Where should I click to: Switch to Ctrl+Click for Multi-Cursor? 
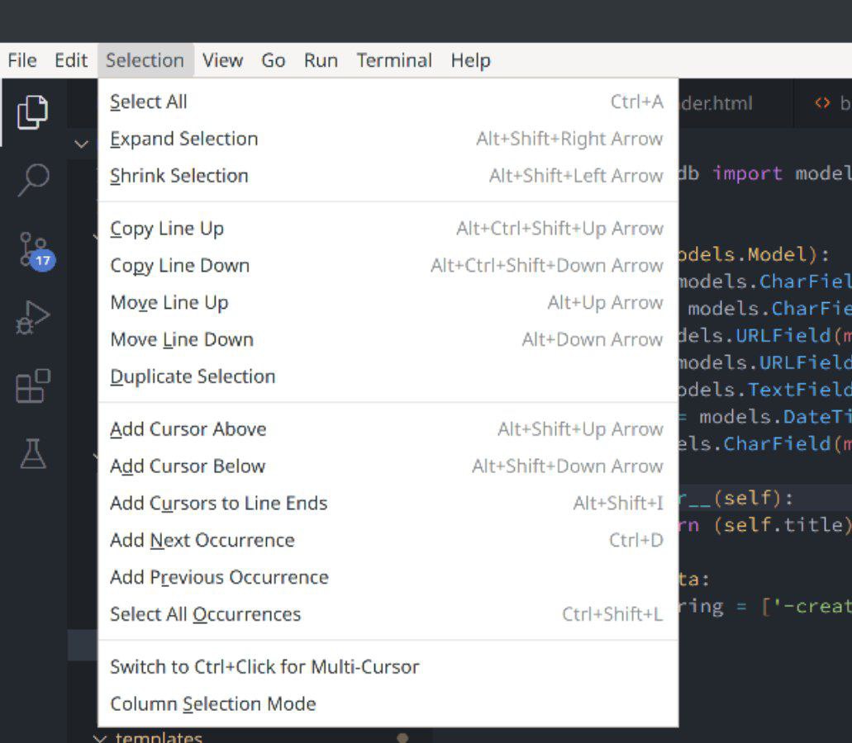264,666
